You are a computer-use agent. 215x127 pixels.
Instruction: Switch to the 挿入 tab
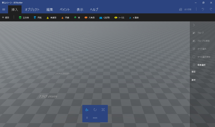(x=15, y=10)
